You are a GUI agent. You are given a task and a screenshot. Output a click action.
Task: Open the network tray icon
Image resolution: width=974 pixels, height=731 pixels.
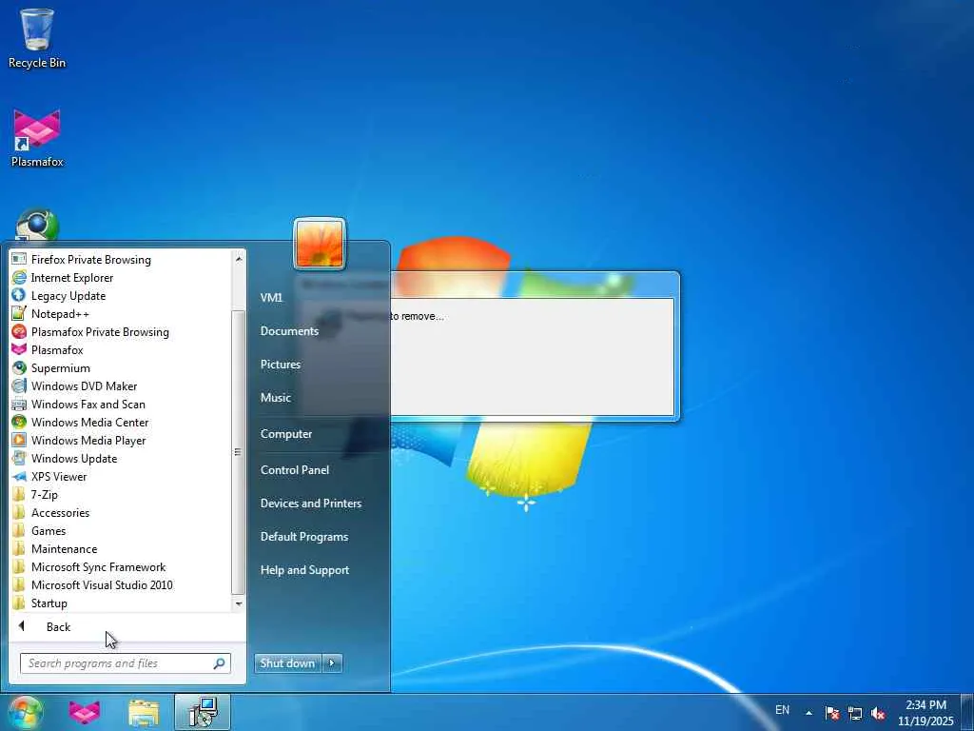point(855,713)
